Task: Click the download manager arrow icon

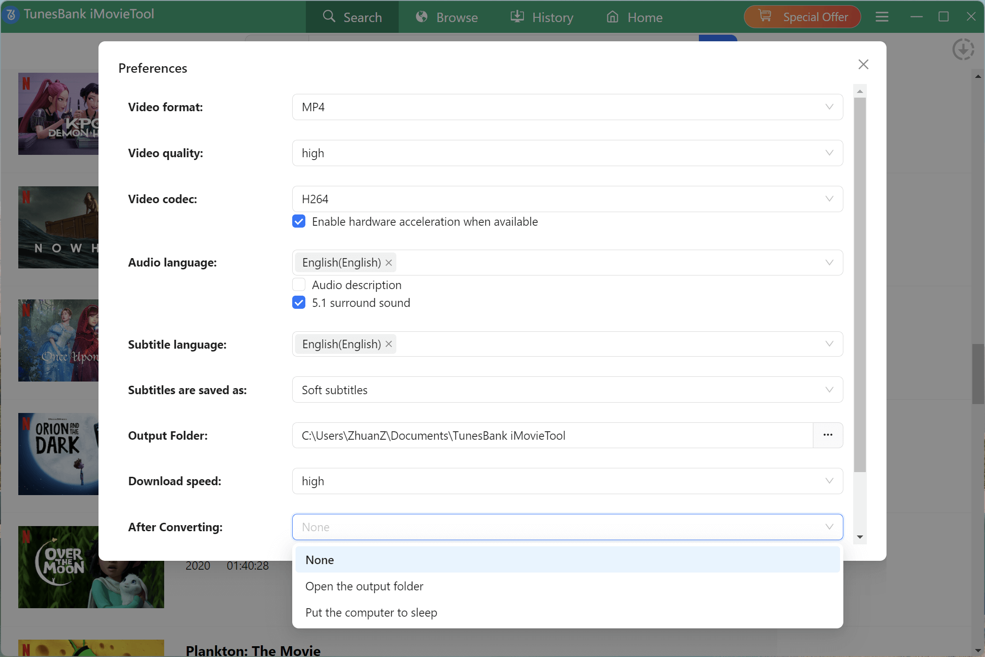Action: pos(963,49)
